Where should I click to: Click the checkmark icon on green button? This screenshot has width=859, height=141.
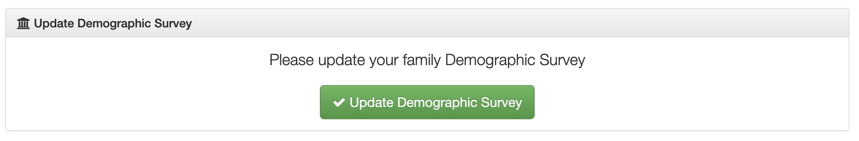(x=339, y=103)
